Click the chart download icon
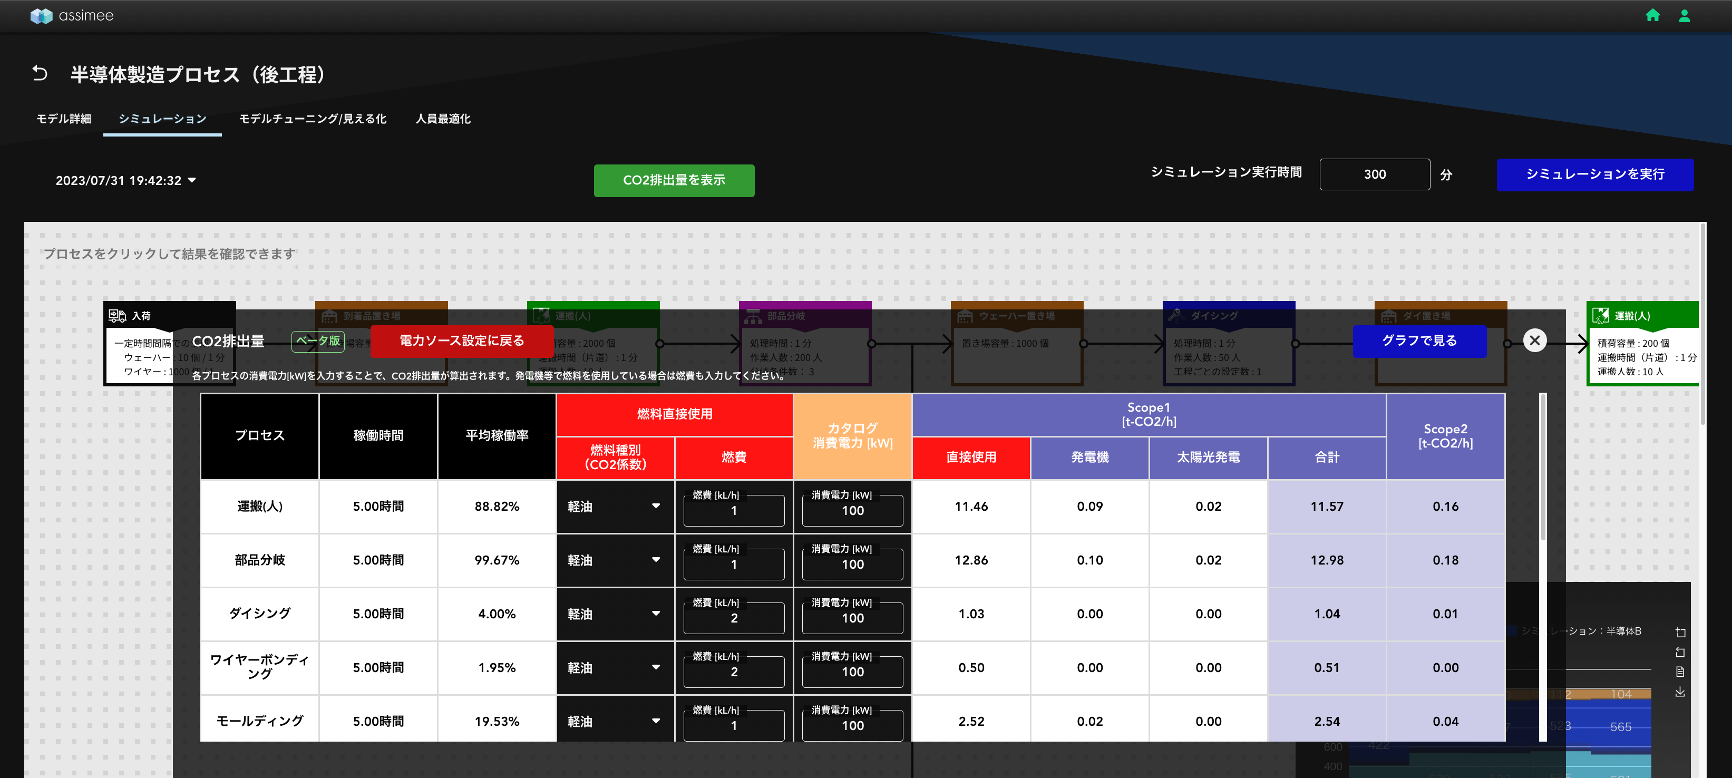Screen dimensions: 1732x778 1680,692
